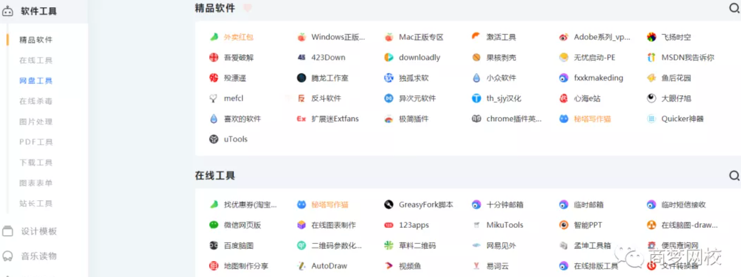Expand the 设计模板 sidebar category
Screen dimensions: 741x277
click(x=39, y=231)
